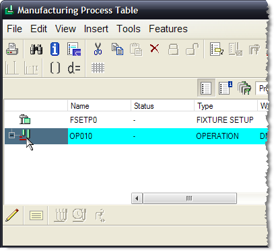Toggle the plain list view button
274x251 pixels.
click(x=206, y=88)
